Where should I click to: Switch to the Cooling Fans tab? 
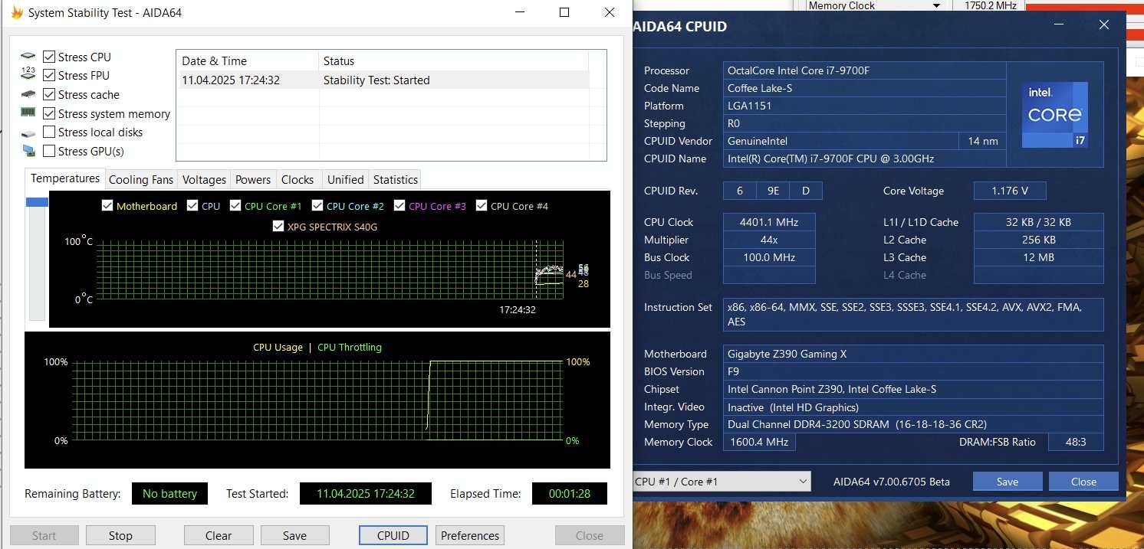141,179
